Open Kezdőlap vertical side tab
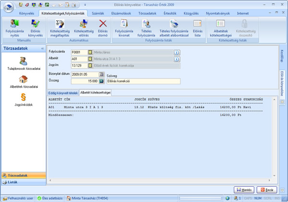This screenshot has height=202, width=288. tap(282, 56)
